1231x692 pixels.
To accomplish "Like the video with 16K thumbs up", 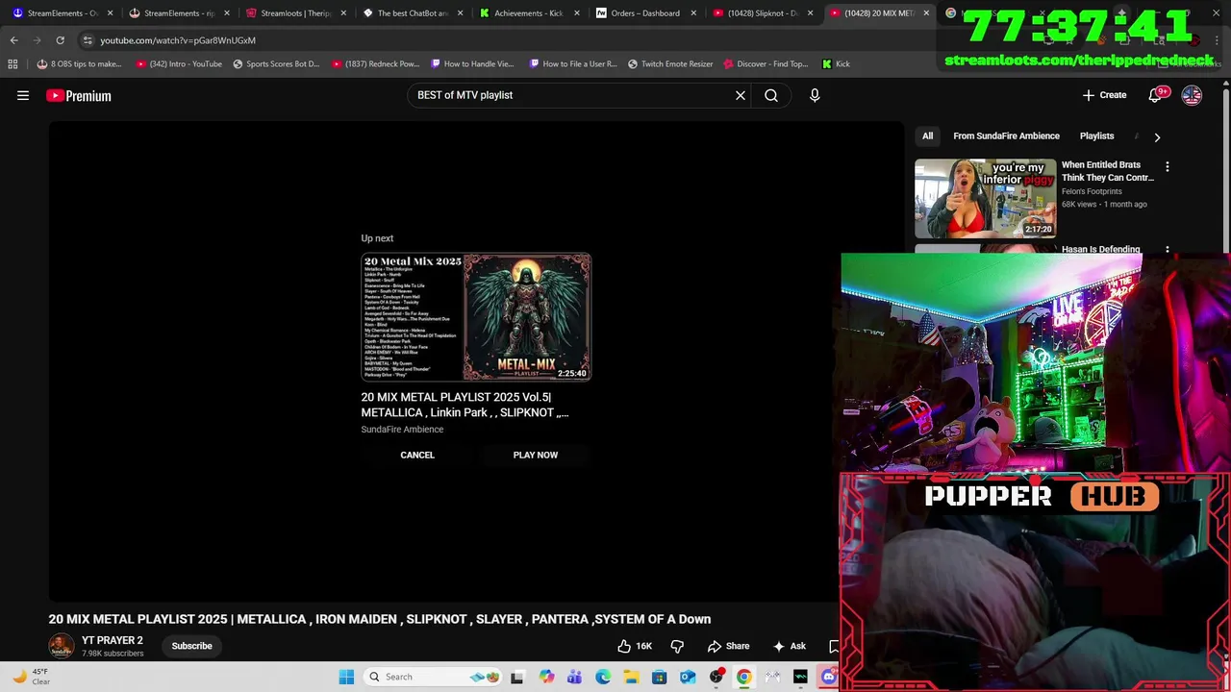I will click(x=635, y=646).
